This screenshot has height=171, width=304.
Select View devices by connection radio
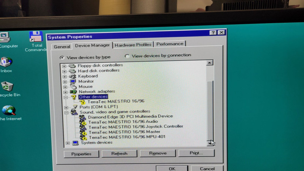click(127, 56)
